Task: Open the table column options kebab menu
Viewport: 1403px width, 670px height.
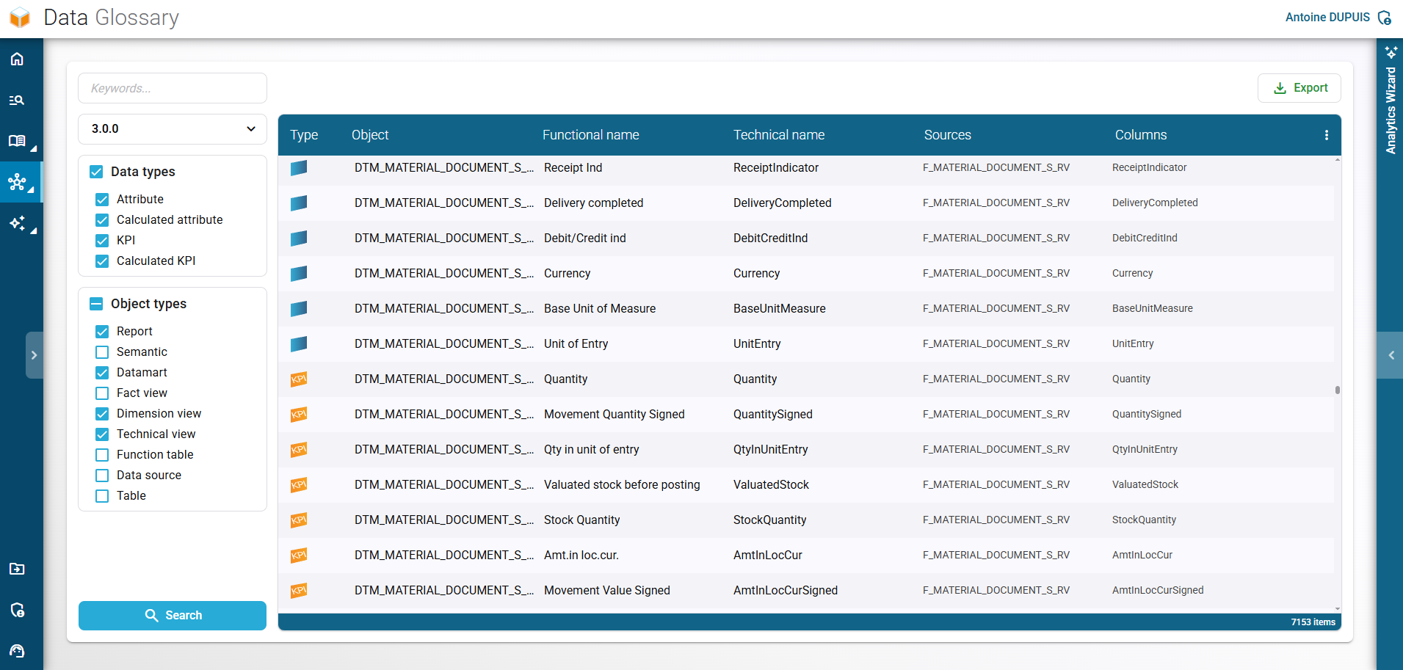Action: tap(1326, 135)
